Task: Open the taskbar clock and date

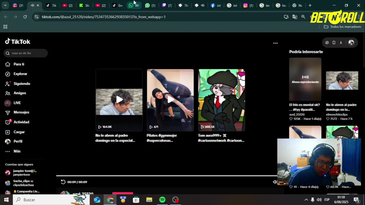Action: point(341,200)
